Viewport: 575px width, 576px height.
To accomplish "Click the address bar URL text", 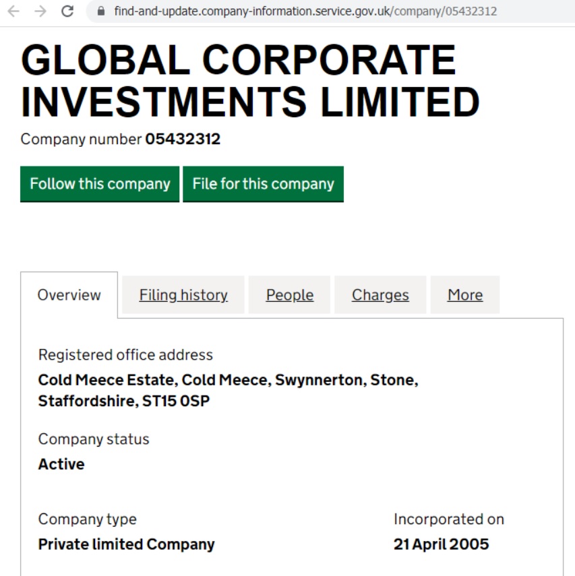I will (x=305, y=11).
